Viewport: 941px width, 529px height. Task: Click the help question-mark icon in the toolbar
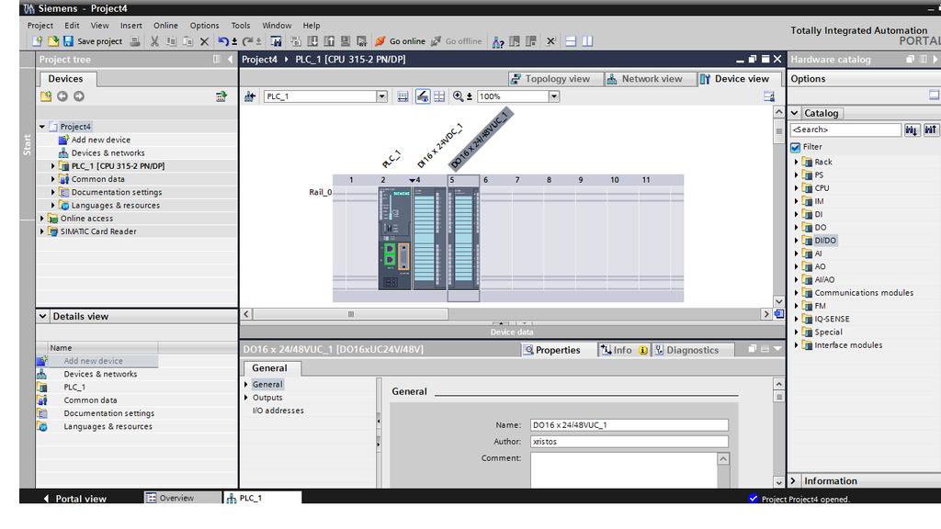coord(497,40)
